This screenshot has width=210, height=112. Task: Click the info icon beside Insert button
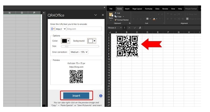pyautogui.click(x=101, y=96)
